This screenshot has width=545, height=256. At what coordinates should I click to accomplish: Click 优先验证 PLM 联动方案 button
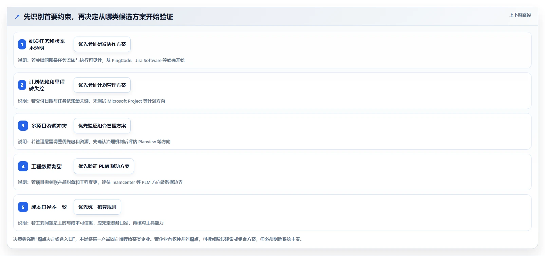point(104,166)
